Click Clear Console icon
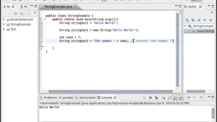This screenshot has width=217, height=122. [163, 98]
